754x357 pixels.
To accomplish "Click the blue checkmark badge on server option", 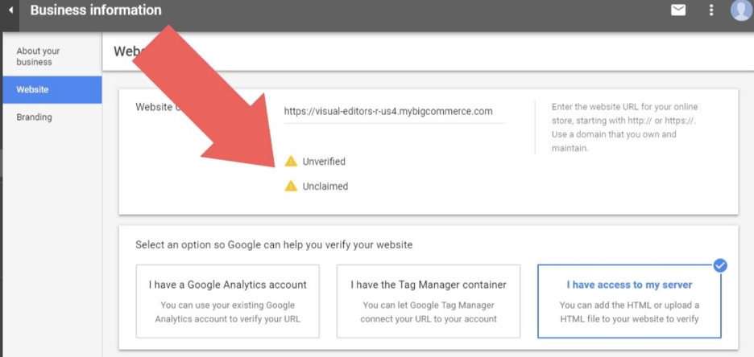I will point(720,265).
